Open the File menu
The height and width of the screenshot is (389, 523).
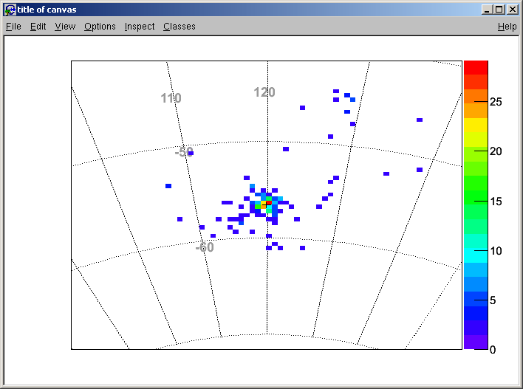[x=13, y=27]
